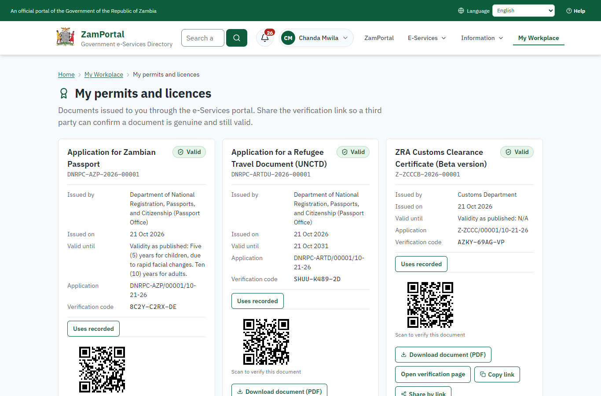Select verification code SHUU-K489-2D
Viewport: 601px width, 396px height.
(317, 279)
